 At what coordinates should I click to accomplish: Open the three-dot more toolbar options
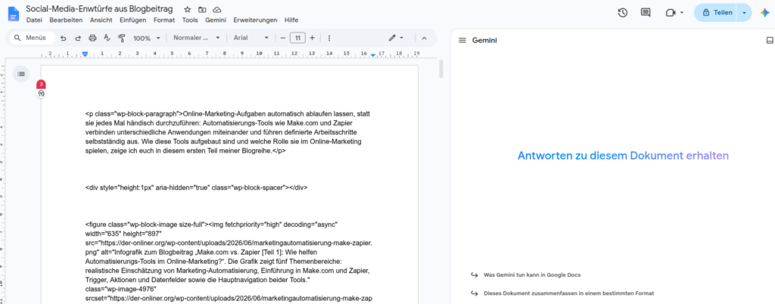click(329, 38)
